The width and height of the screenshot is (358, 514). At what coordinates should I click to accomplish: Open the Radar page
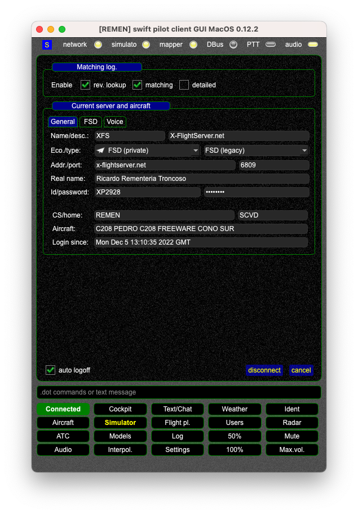coord(292,423)
